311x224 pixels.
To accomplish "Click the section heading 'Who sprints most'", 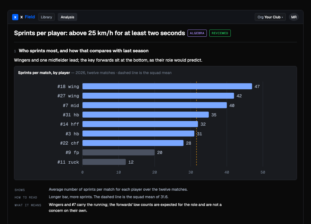I will (x=83, y=51).
